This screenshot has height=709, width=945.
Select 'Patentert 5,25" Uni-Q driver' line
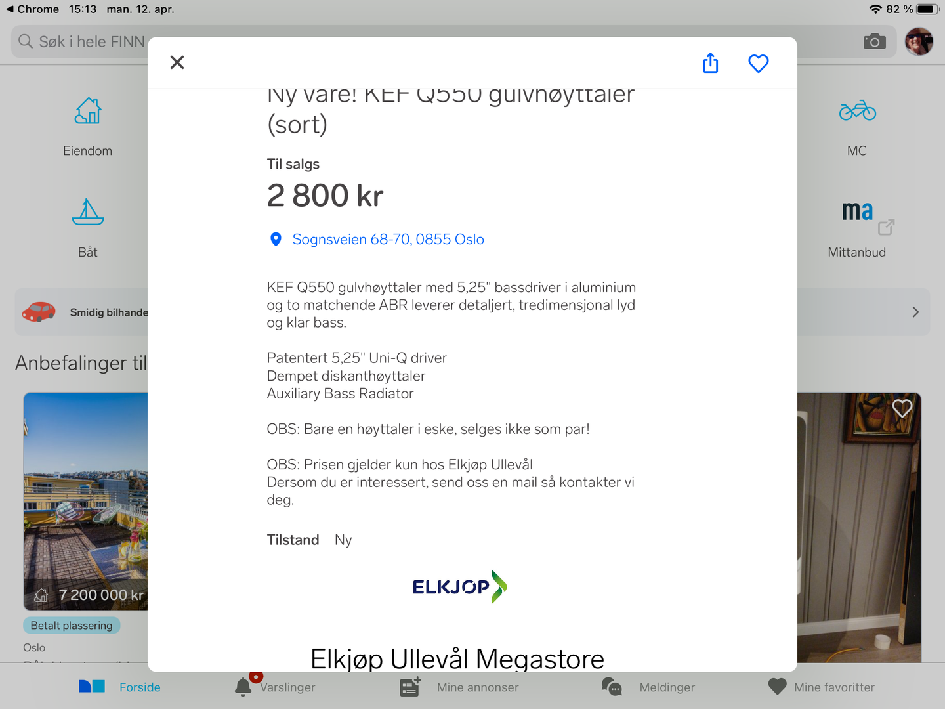pos(357,358)
